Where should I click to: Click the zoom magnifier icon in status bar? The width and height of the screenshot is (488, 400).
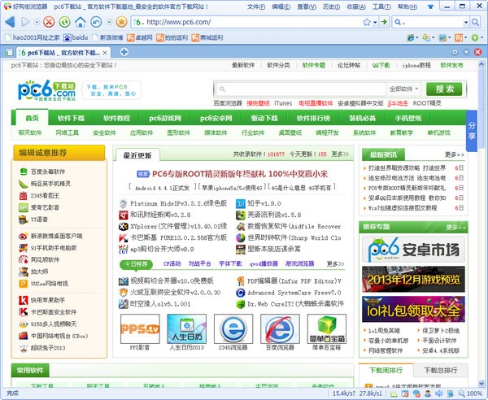coord(461,393)
